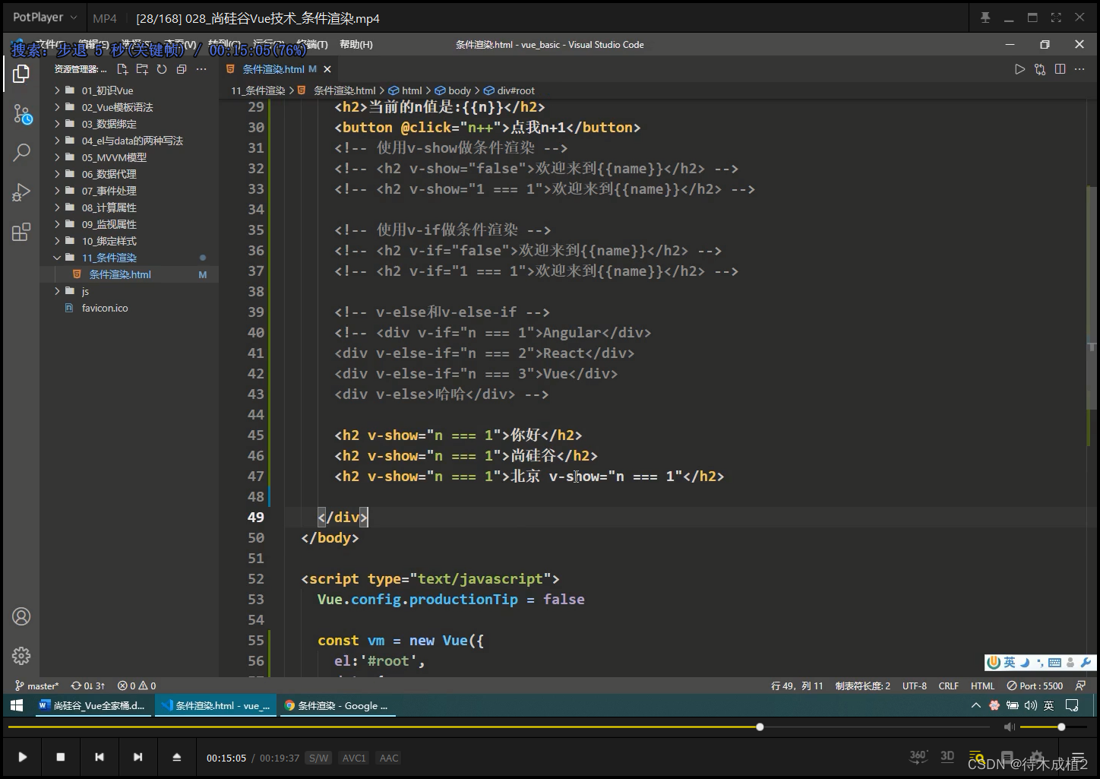Image resolution: width=1100 pixels, height=779 pixels.
Task: Click the PotPlayer play button
Action: [22, 757]
